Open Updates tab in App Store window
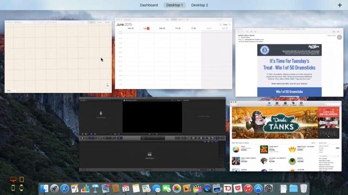Screen dimensions: 348x195 click(301, 103)
